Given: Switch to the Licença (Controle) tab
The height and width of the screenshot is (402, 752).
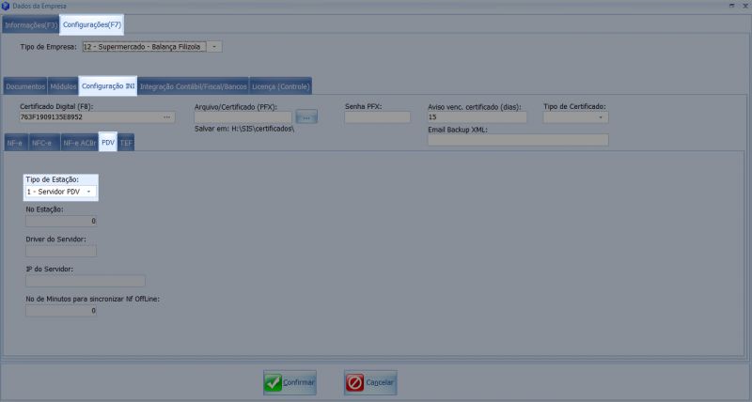Looking at the screenshot, I should tap(280, 86).
